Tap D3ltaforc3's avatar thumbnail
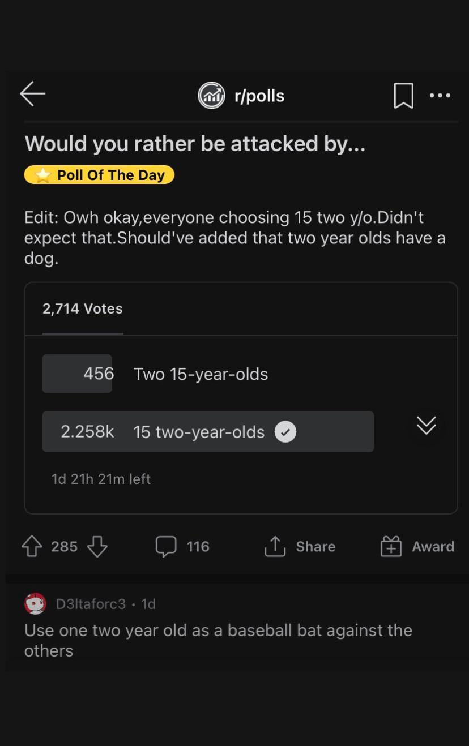 click(35, 604)
